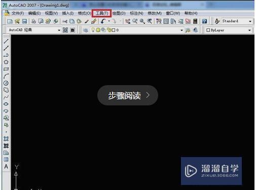Activate the Pan realtime hand icon
Image resolution: width=256 pixels, height=190 pixels.
tap(128, 21)
